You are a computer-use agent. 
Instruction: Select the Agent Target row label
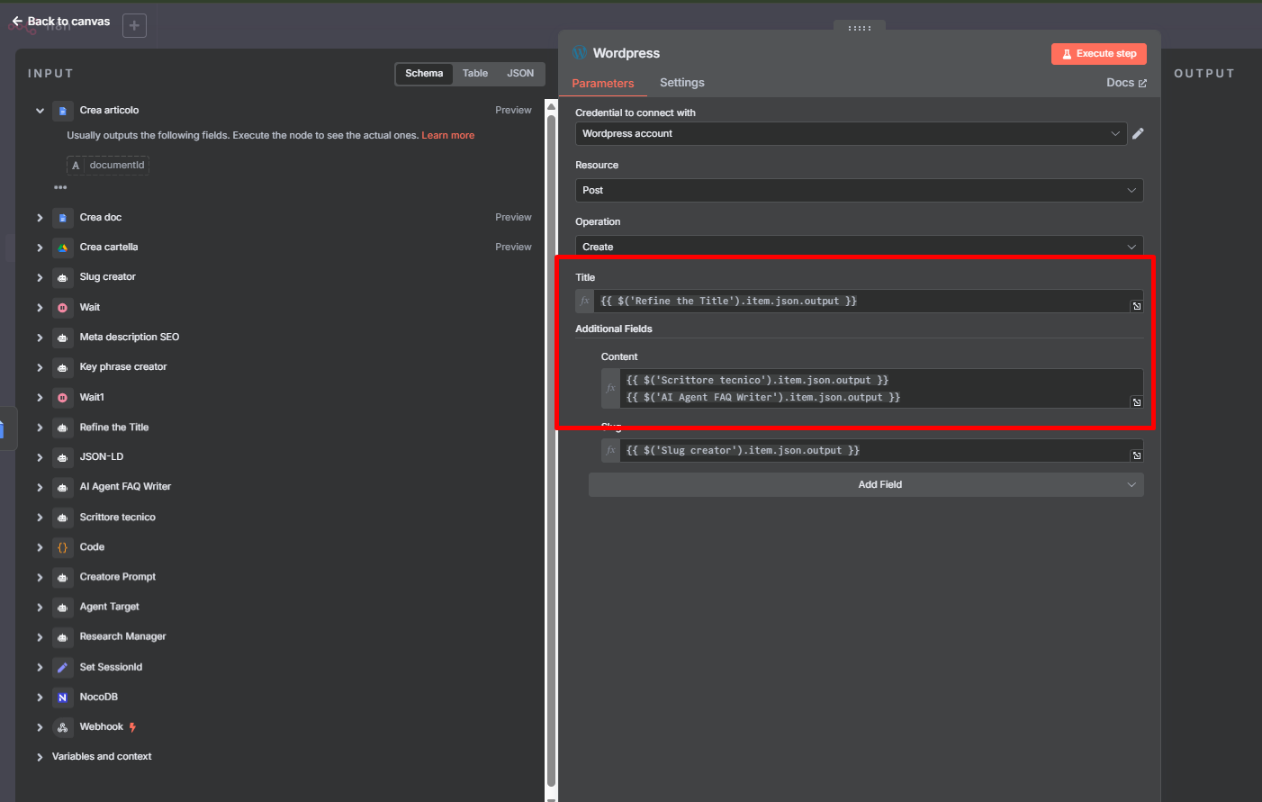click(109, 608)
